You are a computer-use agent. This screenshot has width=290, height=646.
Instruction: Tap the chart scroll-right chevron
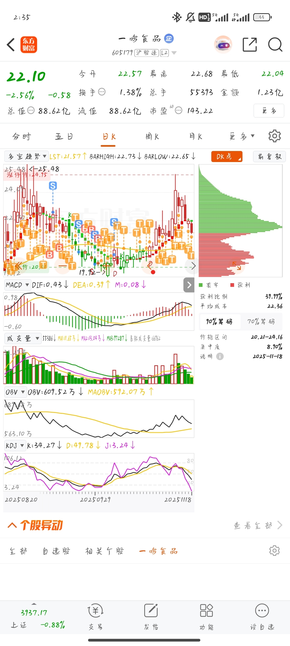click(x=193, y=266)
